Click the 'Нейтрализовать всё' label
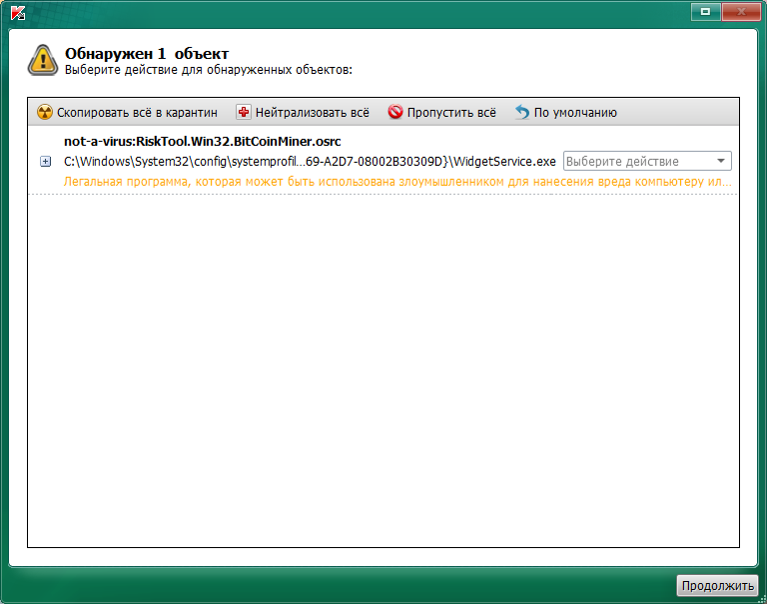Screen dimensions: 767x604 312,113
